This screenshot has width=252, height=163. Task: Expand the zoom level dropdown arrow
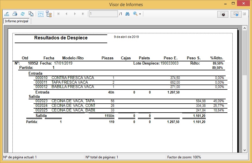click(140, 14)
